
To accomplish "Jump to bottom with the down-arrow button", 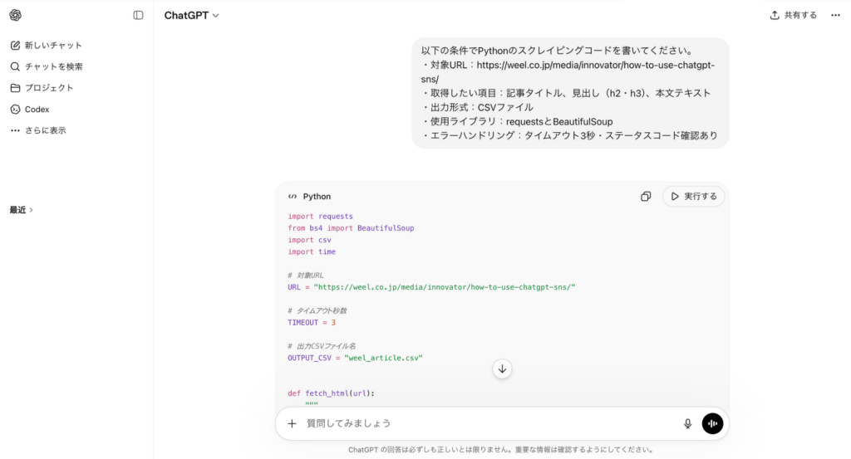I will [502, 369].
